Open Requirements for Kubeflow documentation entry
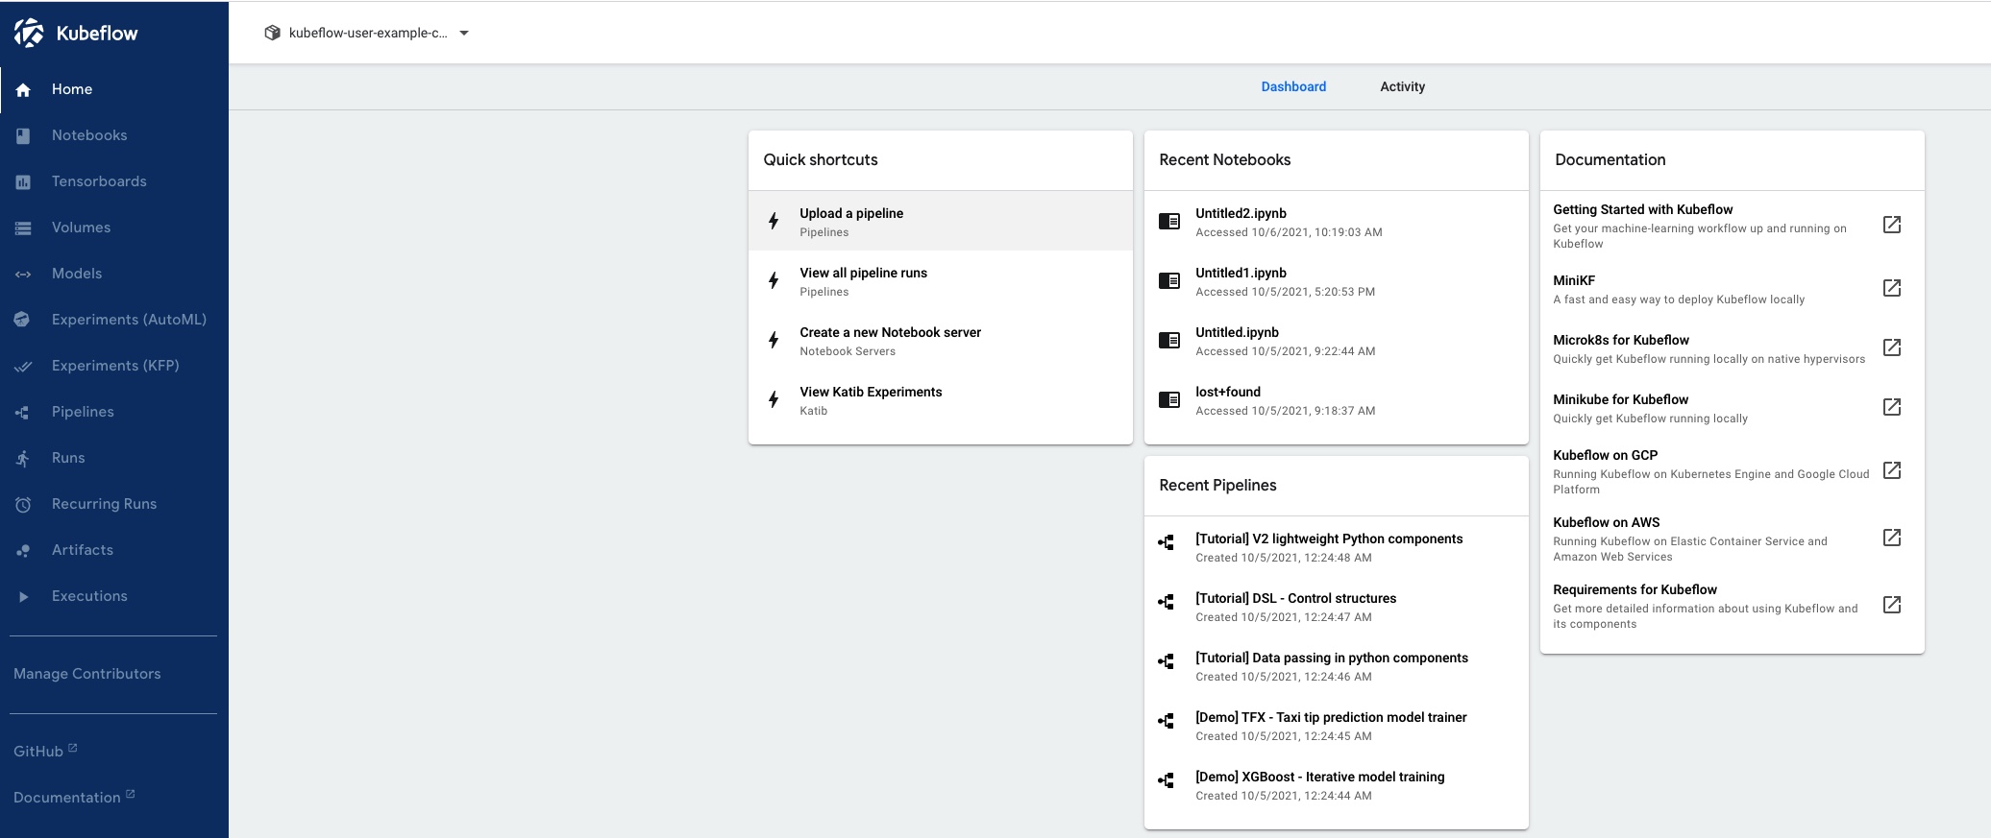Image resolution: width=1991 pixels, height=838 pixels. (1733, 606)
